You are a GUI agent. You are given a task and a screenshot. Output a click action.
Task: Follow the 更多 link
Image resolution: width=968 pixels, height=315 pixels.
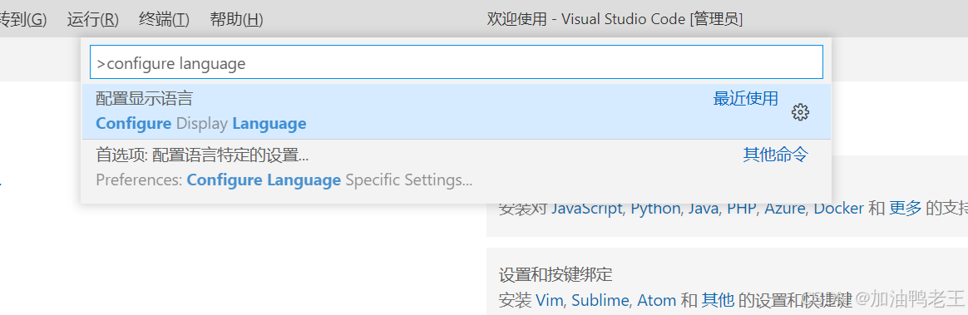click(x=905, y=209)
